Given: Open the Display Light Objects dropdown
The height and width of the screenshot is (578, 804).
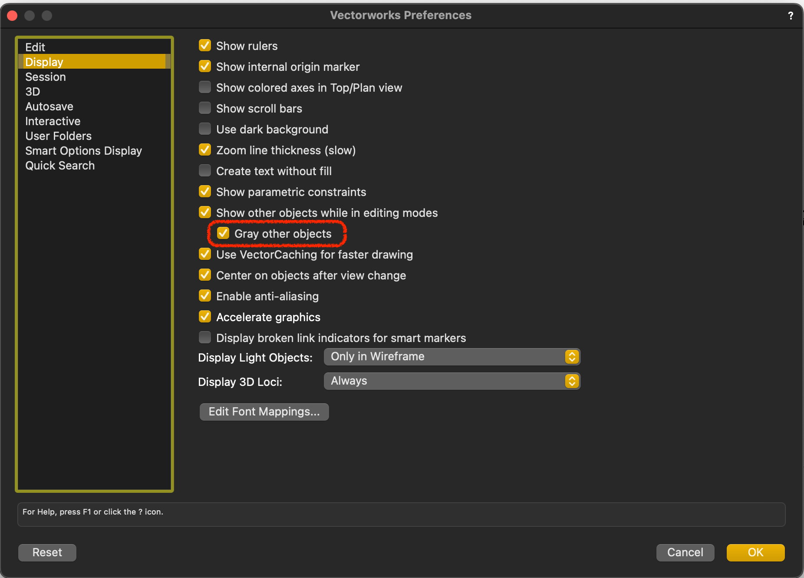Looking at the screenshot, I should 451,357.
